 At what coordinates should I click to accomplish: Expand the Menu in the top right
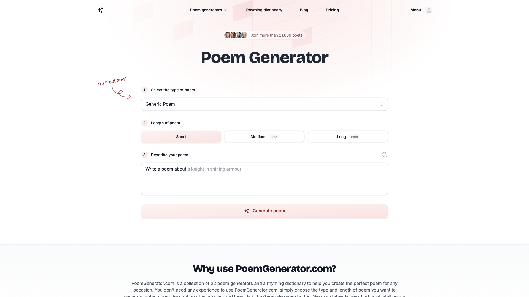click(415, 10)
